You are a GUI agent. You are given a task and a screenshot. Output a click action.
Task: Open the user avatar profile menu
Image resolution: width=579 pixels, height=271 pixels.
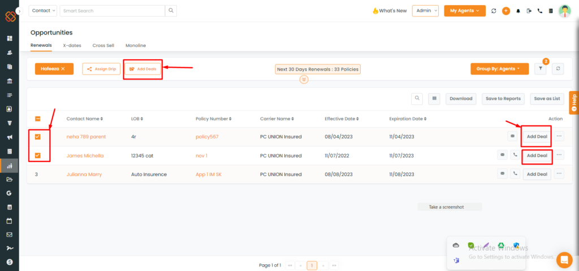565,11
